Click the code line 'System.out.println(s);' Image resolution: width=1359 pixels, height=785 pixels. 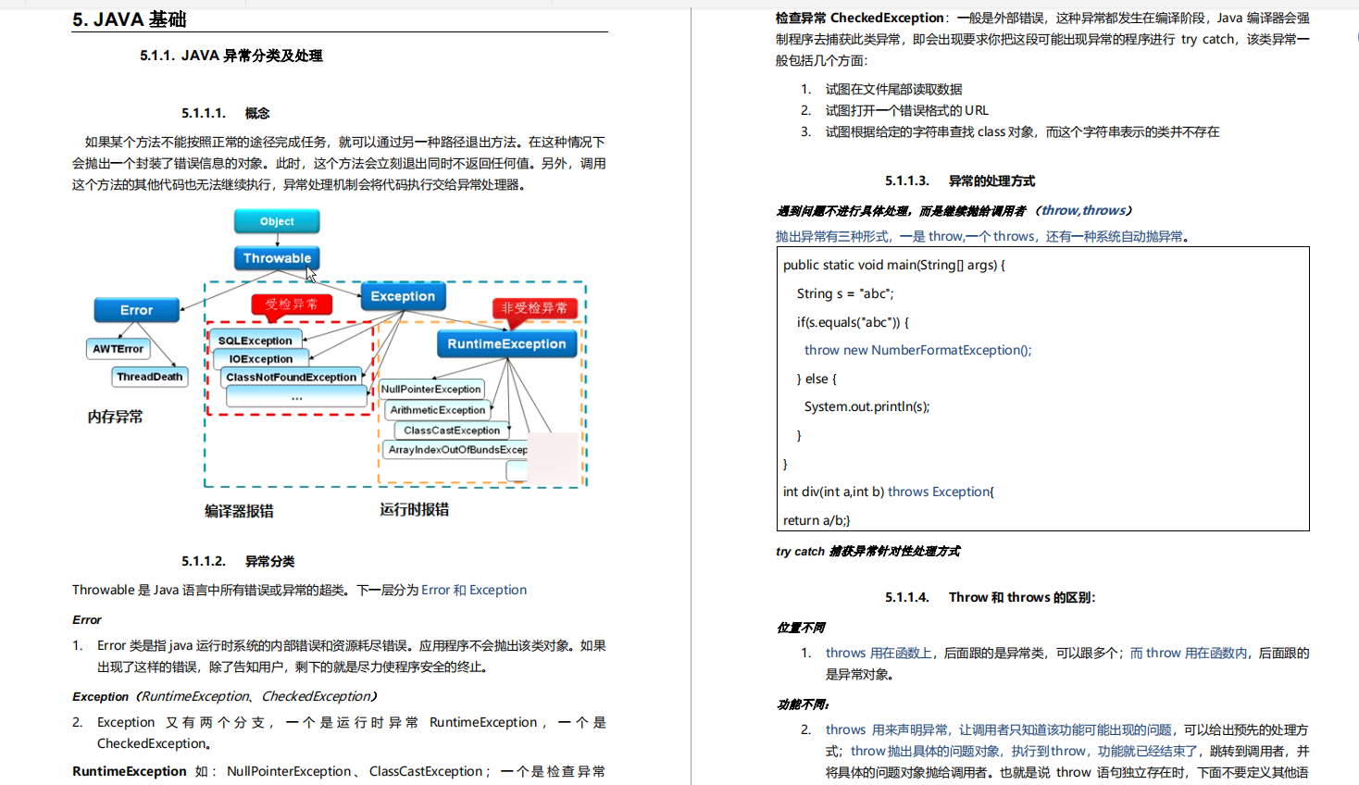point(867,406)
